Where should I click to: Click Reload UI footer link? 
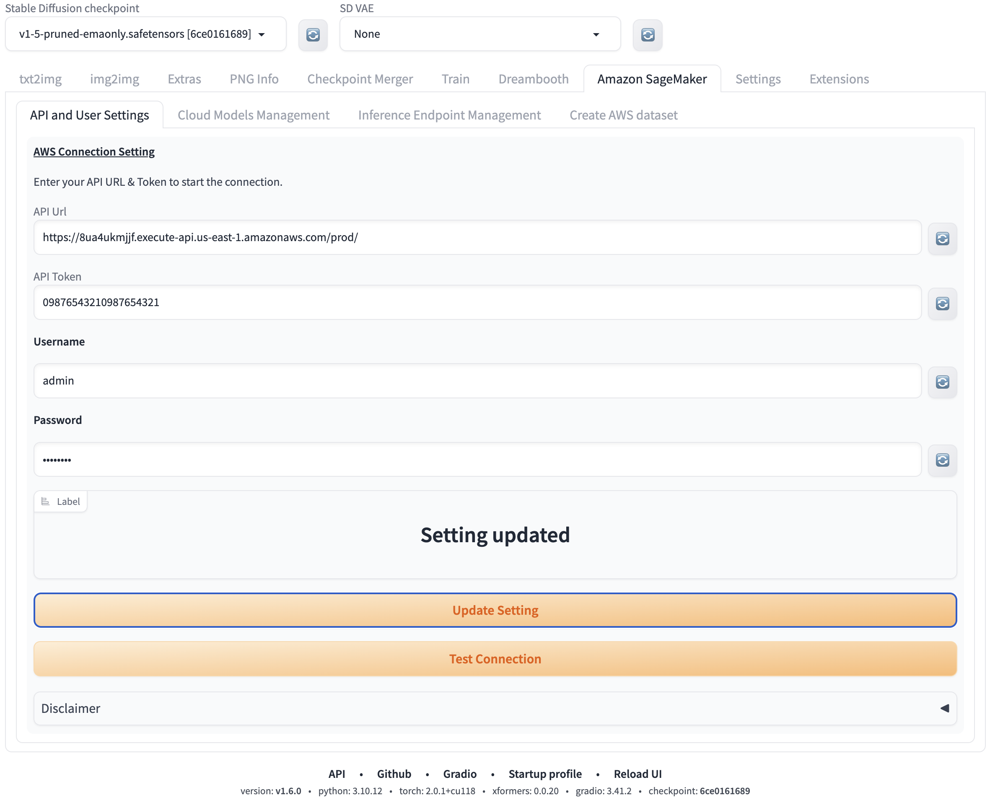(x=637, y=774)
